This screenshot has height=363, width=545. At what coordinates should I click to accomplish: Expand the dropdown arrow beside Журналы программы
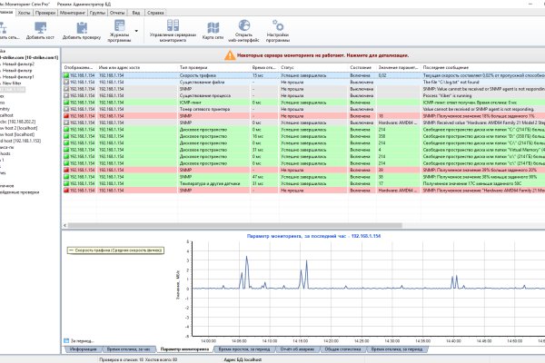point(137,31)
